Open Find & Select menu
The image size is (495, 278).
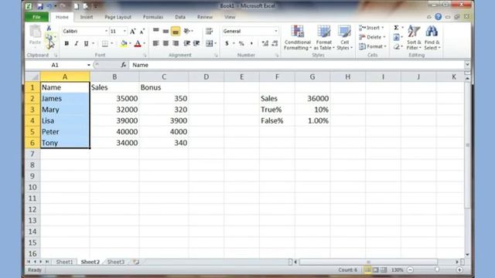pos(432,38)
